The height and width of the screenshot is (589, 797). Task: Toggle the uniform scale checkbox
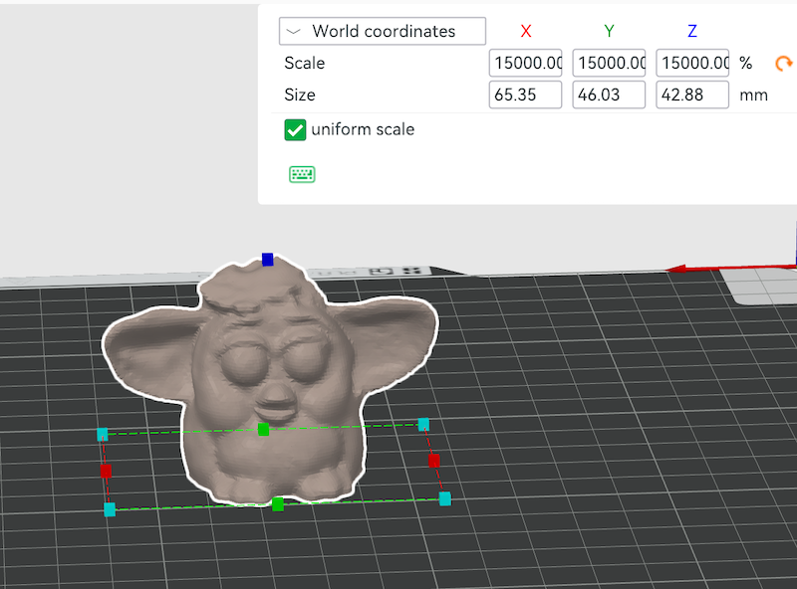295,129
